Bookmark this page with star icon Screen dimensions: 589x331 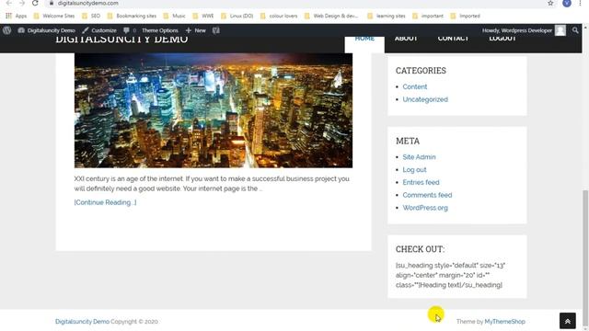[x=550, y=3]
